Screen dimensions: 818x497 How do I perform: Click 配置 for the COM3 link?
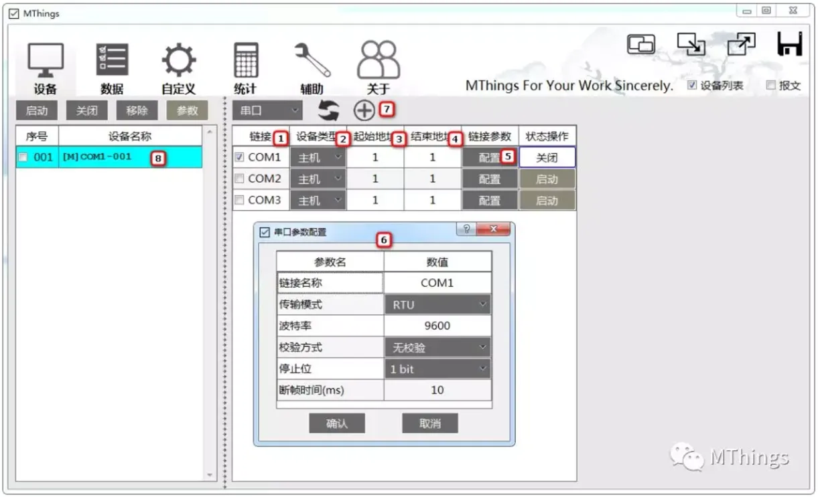click(490, 200)
